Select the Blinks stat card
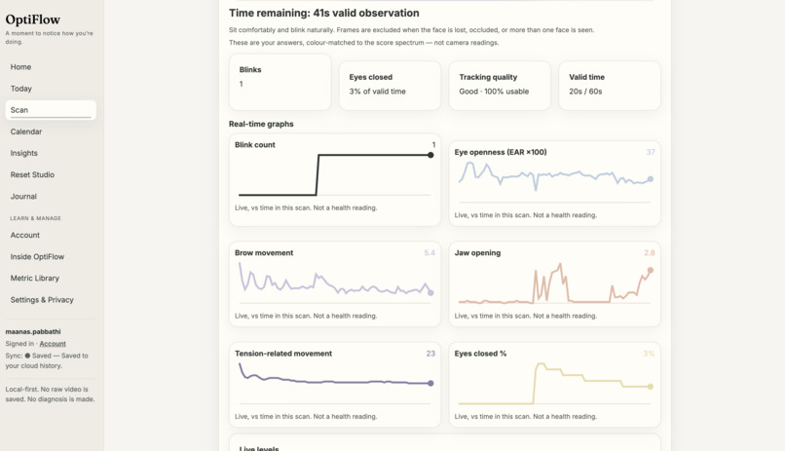Viewport: 785px width, 451px height. (x=280, y=82)
